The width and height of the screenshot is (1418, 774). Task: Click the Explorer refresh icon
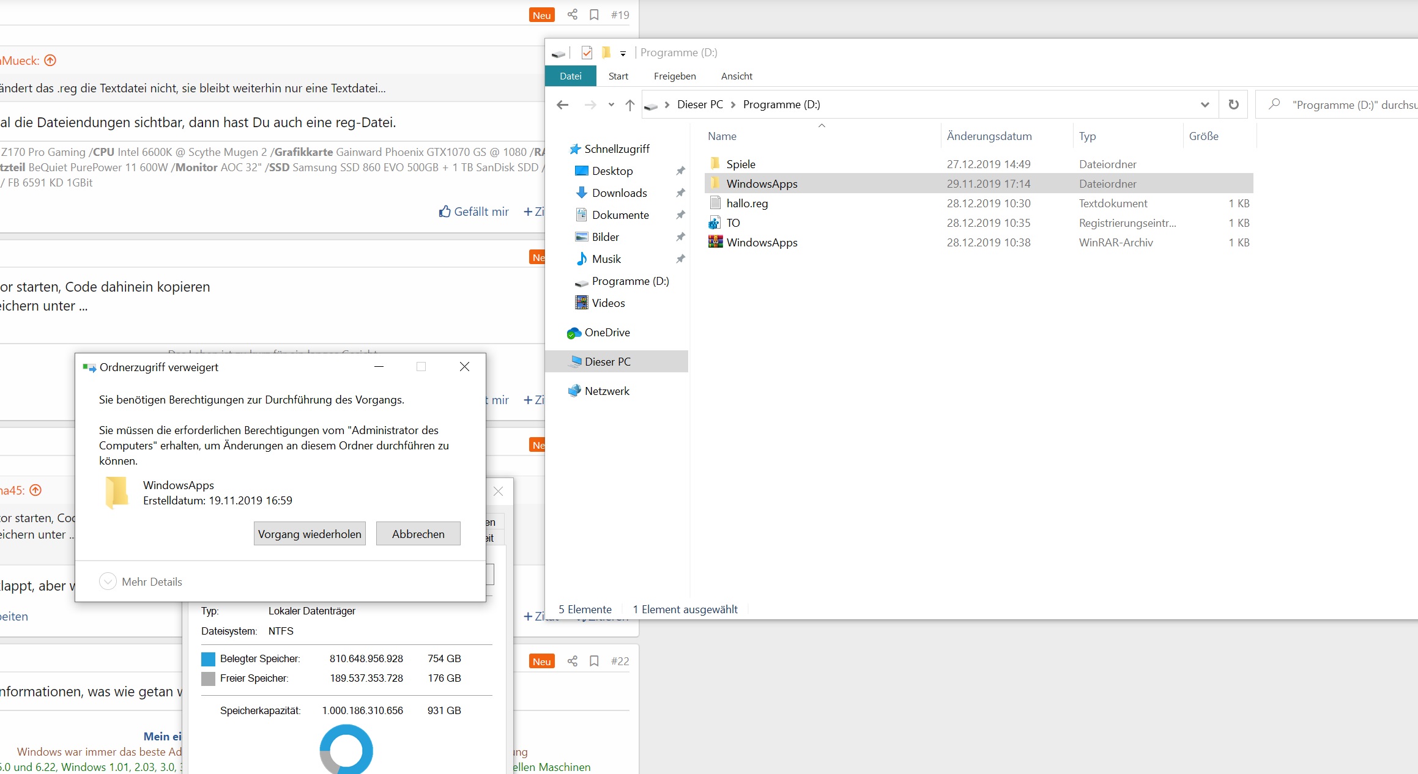pyautogui.click(x=1233, y=105)
